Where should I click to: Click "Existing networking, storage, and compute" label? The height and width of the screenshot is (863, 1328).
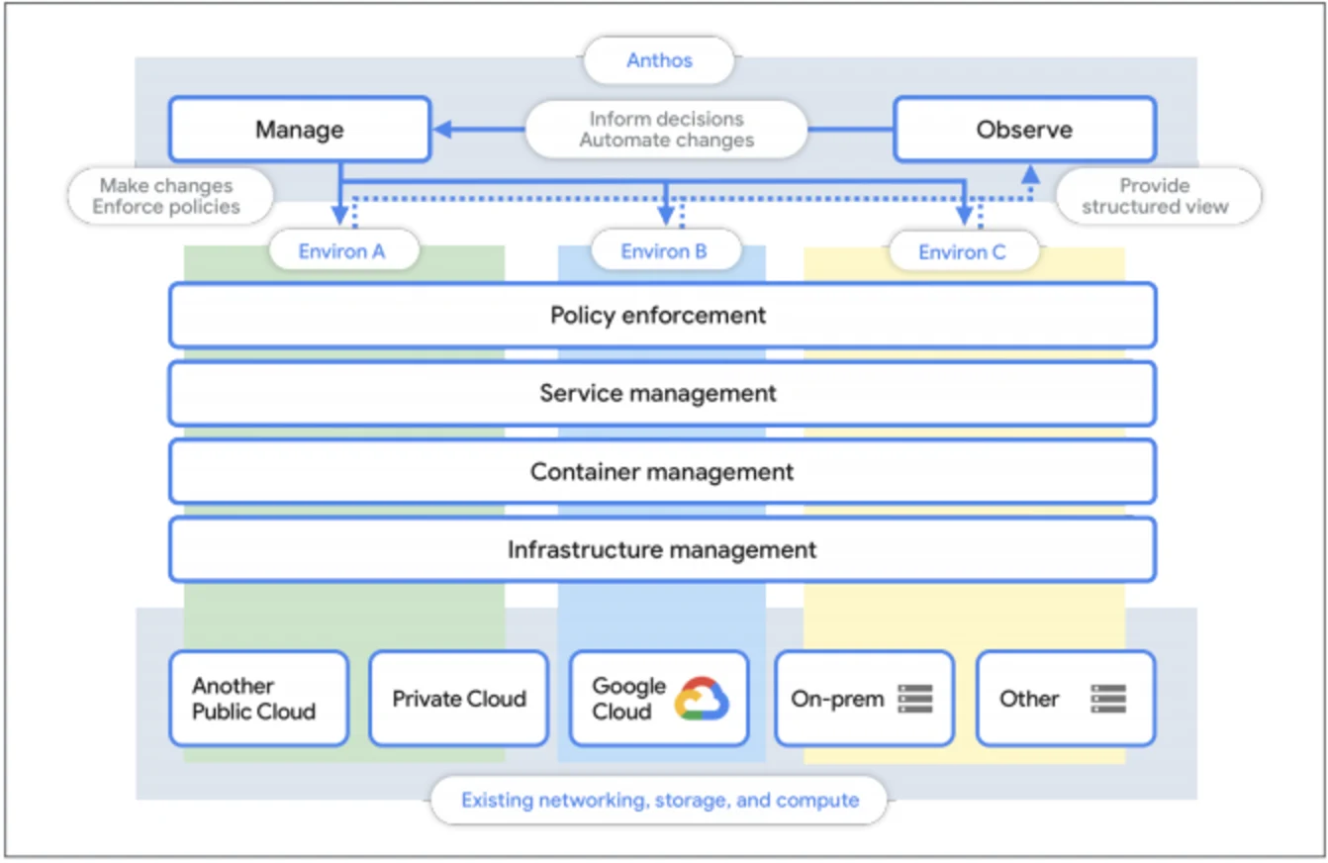pos(659,800)
